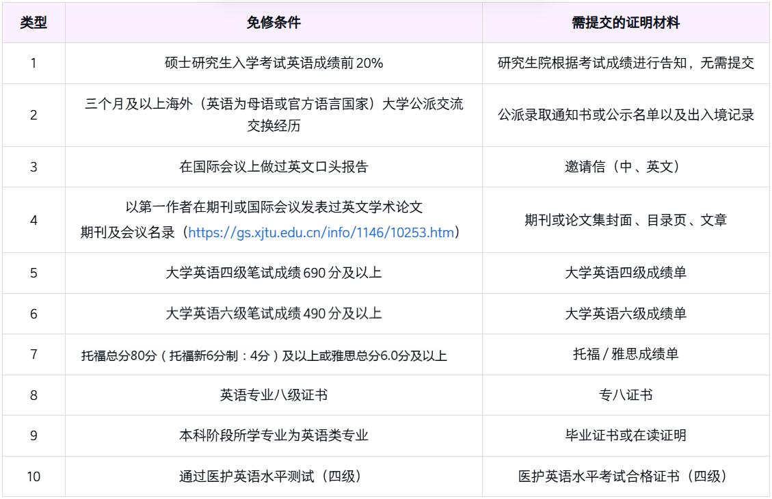Click 毕业证书或在读证明 material cell

click(x=626, y=435)
